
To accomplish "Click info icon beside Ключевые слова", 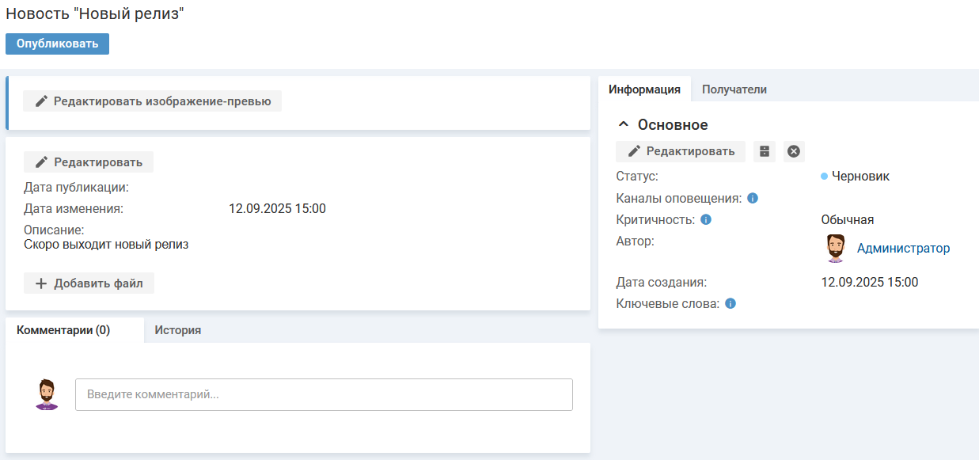I will point(730,303).
